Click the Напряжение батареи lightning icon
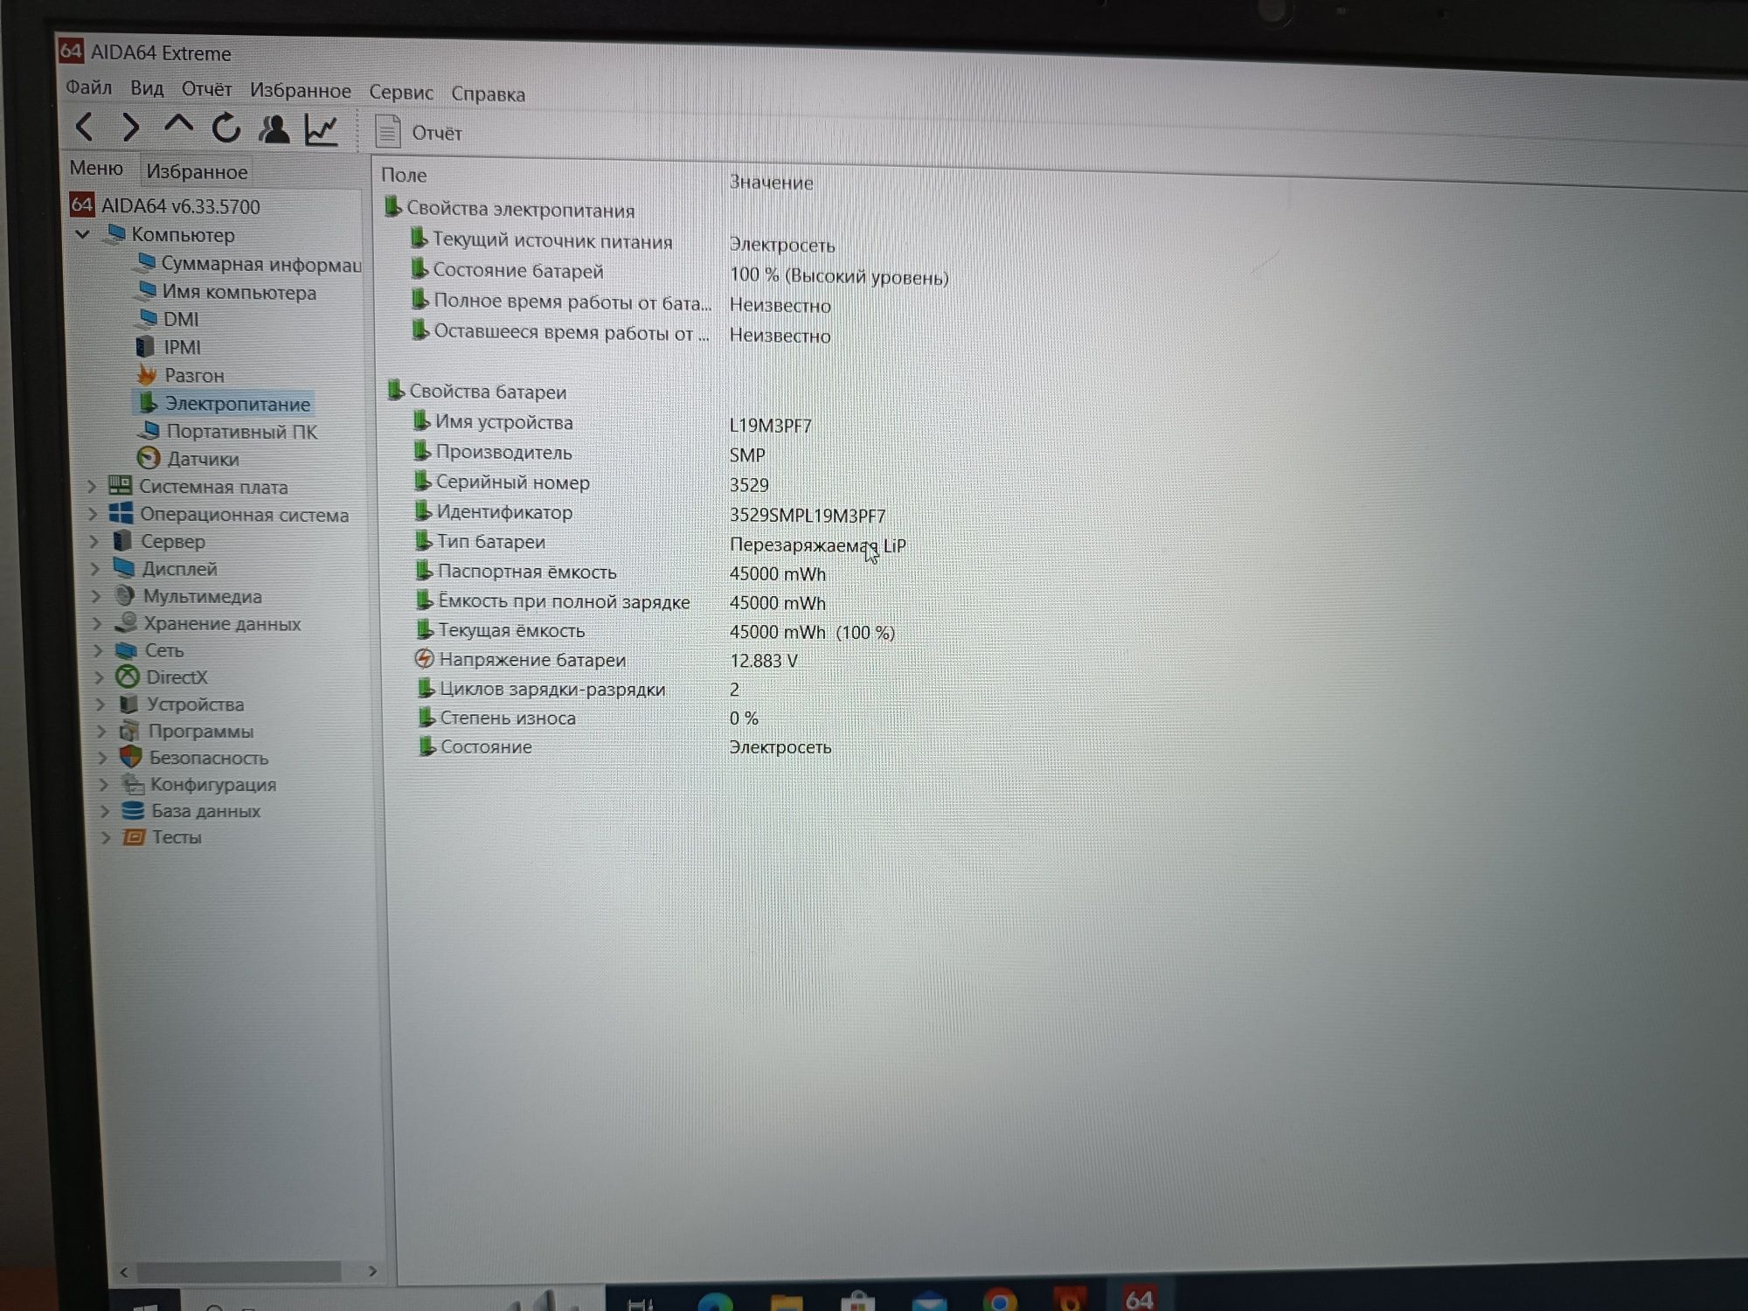 pyautogui.click(x=424, y=659)
